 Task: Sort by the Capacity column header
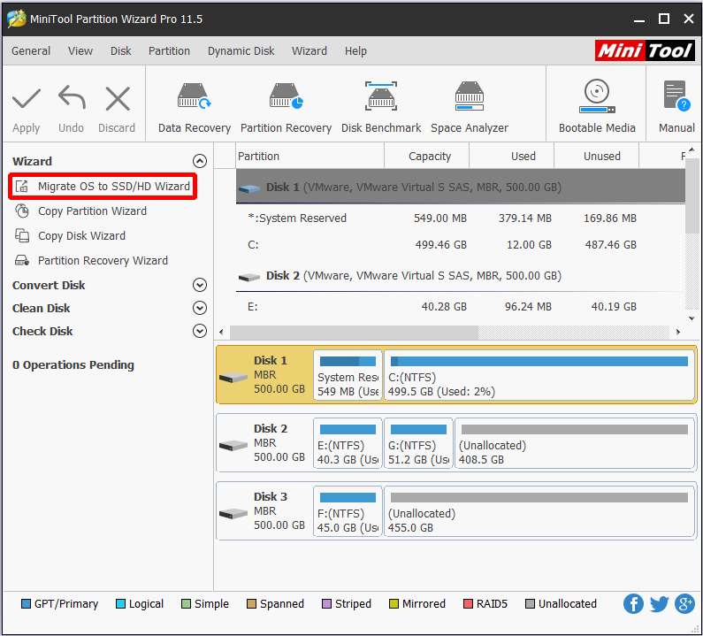tap(426, 156)
